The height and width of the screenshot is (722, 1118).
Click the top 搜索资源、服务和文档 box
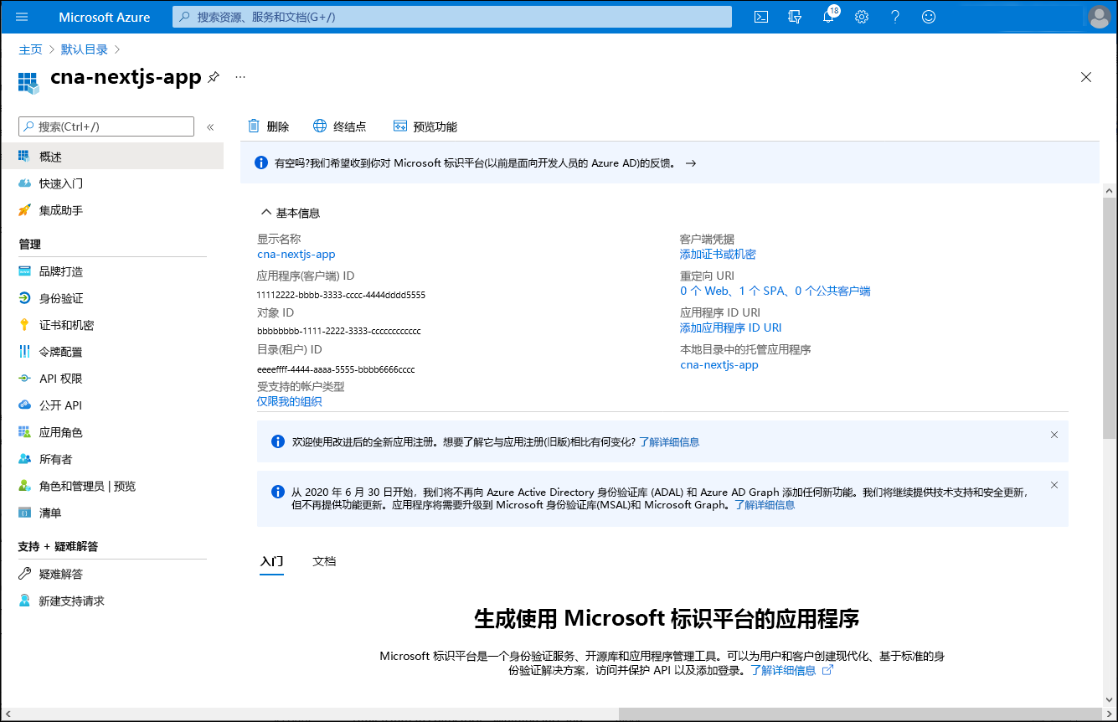[452, 17]
